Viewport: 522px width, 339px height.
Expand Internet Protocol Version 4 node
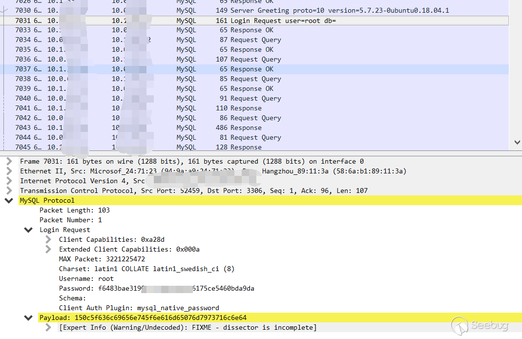point(9,181)
